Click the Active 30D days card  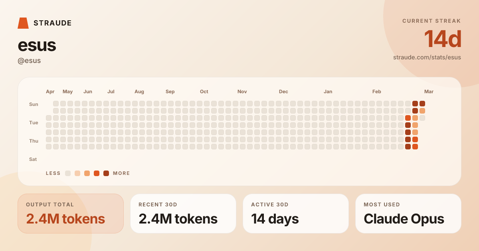tap(296, 214)
